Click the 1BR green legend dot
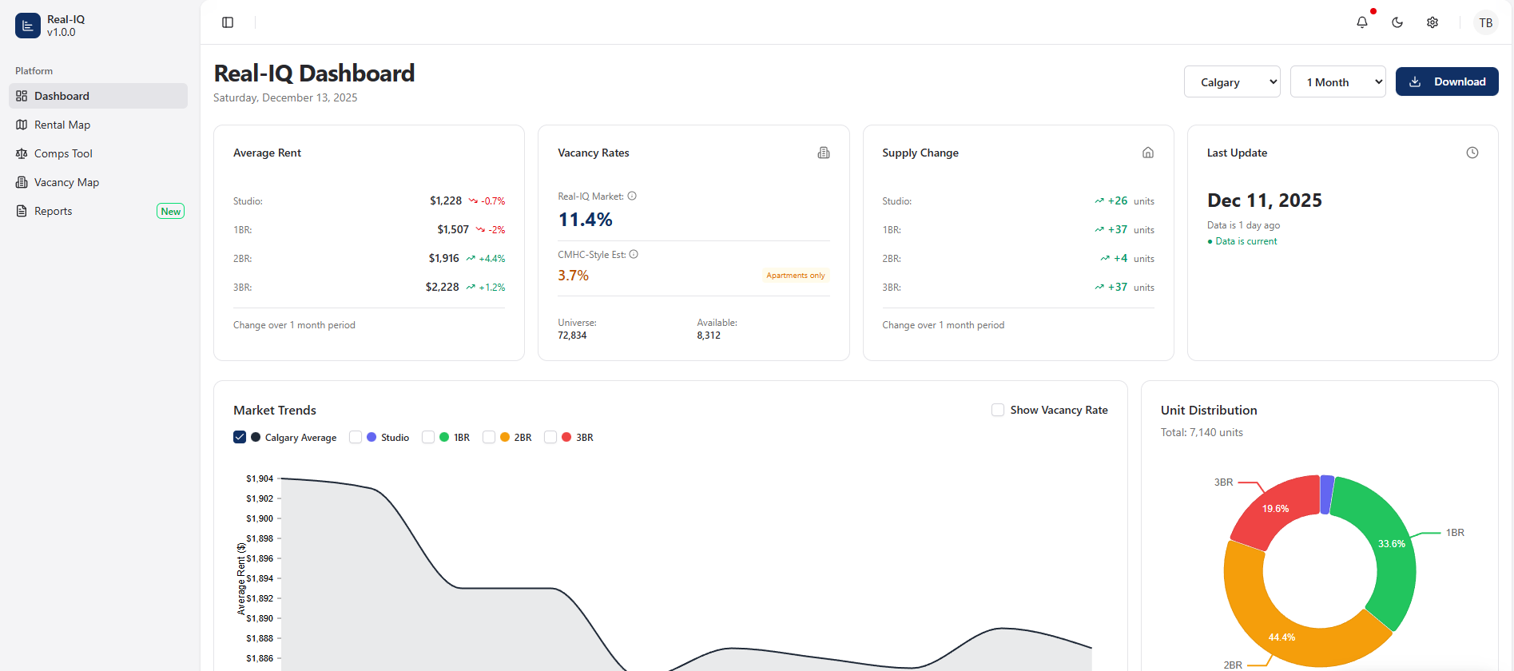The height and width of the screenshot is (671, 1514). click(x=444, y=437)
